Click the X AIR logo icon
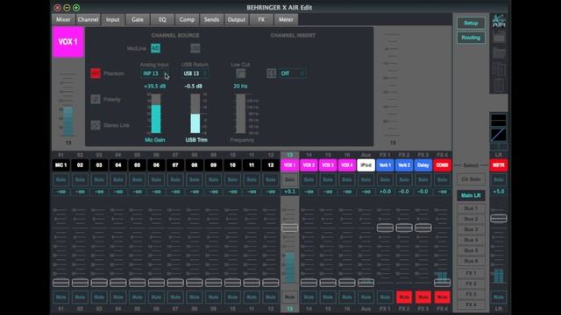This screenshot has width=561, height=315. click(499, 21)
